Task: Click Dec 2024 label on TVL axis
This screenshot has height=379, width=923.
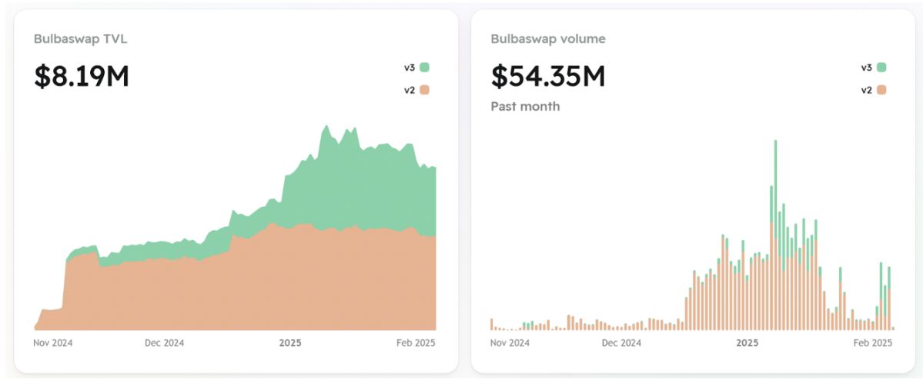Action: [164, 343]
